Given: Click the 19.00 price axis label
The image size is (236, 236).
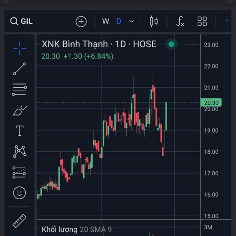Looking at the screenshot, I should pos(211,131).
